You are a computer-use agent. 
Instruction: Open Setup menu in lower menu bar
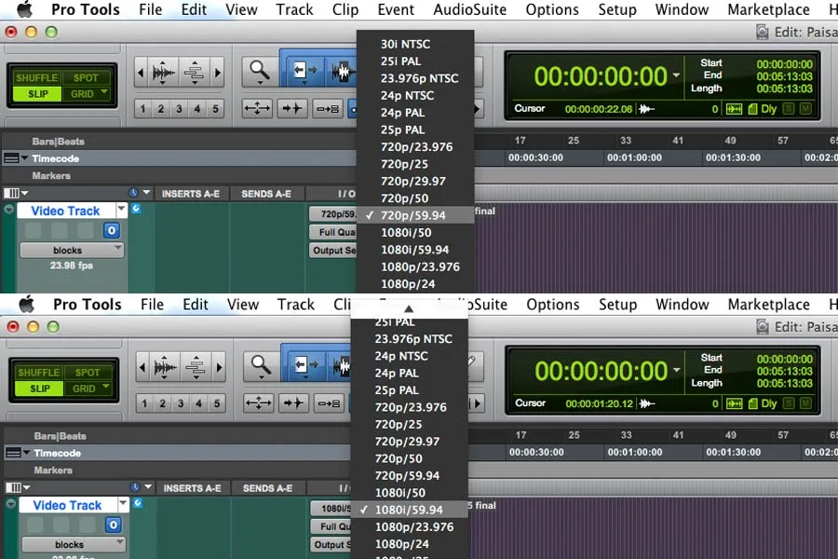(618, 305)
